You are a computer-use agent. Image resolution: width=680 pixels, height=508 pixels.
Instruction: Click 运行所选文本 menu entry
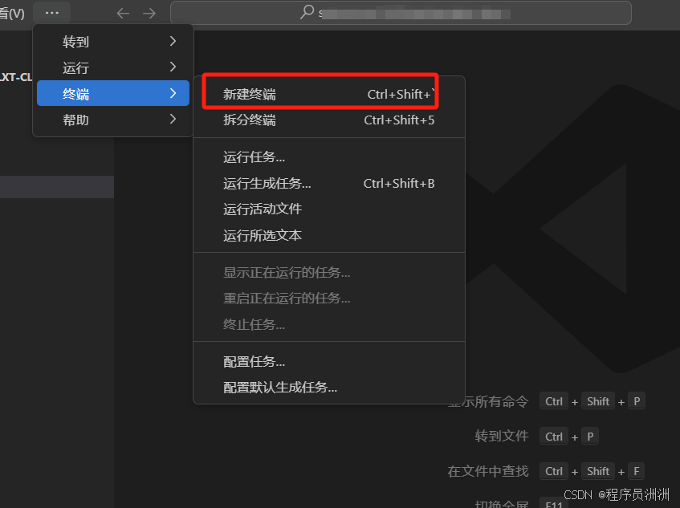[x=329, y=235]
